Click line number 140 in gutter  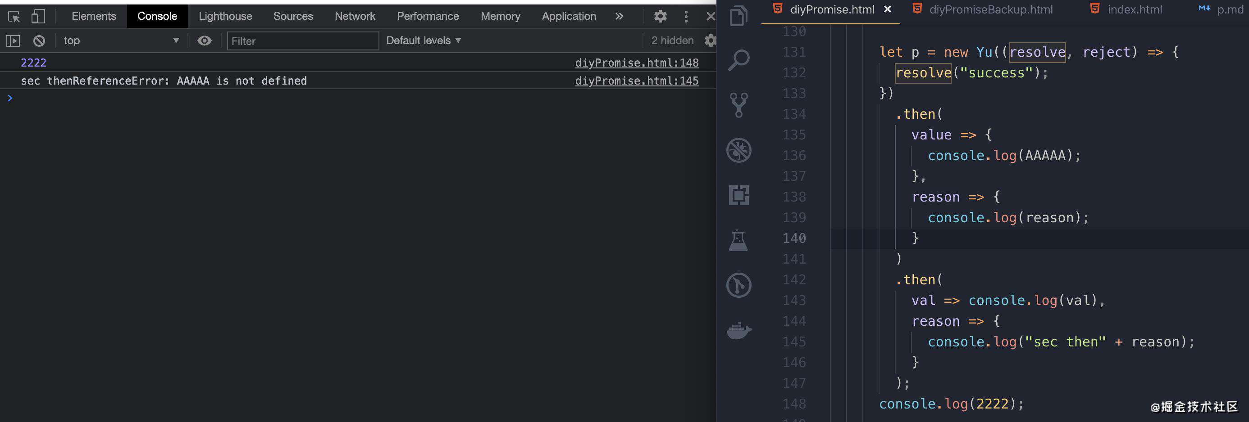pos(794,238)
